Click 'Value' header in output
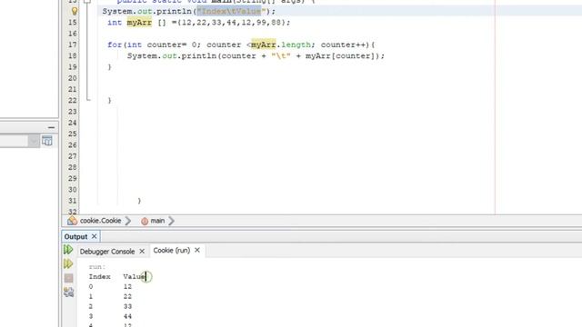The width and height of the screenshot is (582, 327). 135,276
